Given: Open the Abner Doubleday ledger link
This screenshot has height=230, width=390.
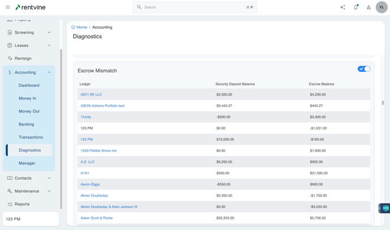Looking at the screenshot, I should pos(94,196).
